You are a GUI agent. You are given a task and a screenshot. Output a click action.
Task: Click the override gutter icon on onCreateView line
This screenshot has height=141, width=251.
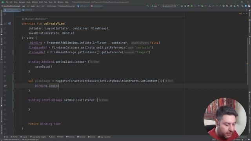pyautogui.click(x=9, y=23)
